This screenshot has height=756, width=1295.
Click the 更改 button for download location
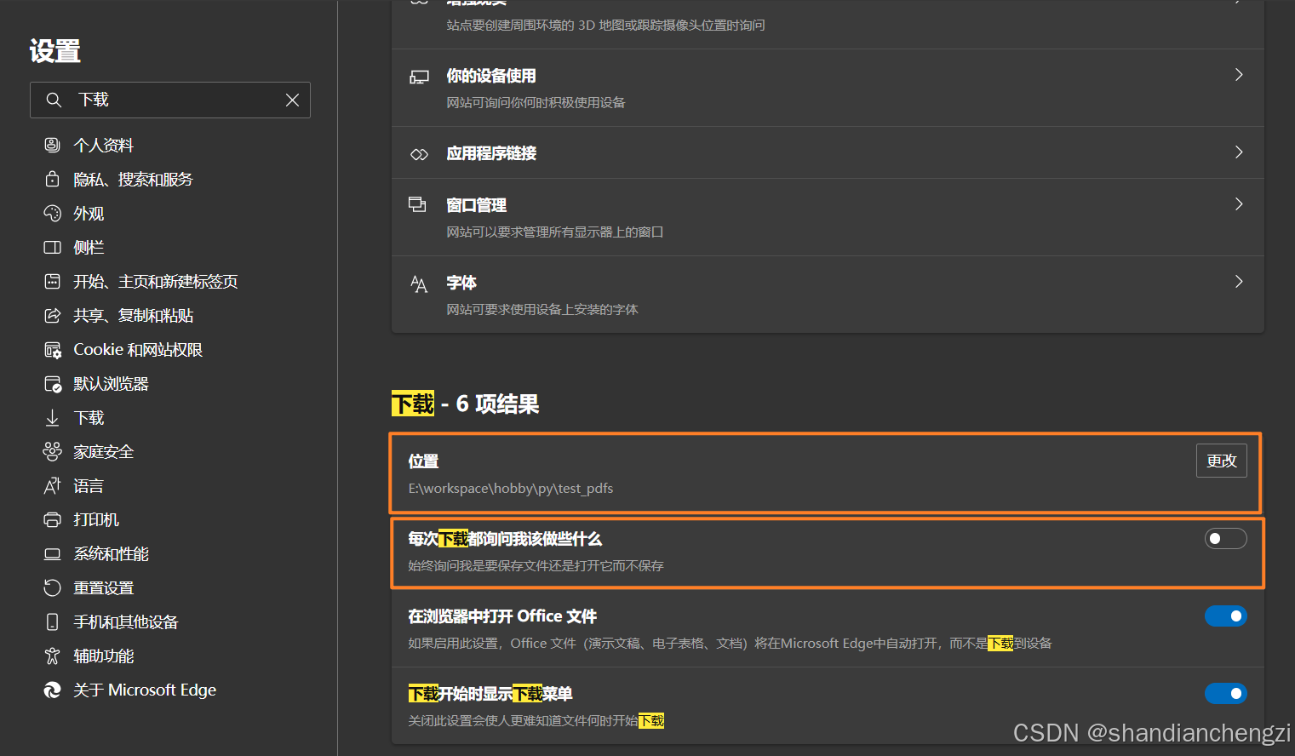pyautogui.click(x=1221, y=460)
